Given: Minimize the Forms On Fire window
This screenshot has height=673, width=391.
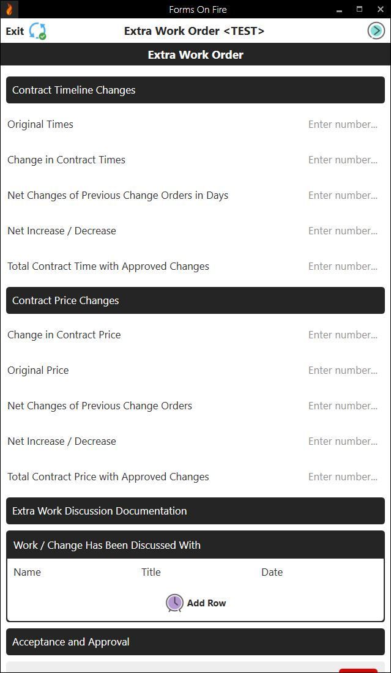Looking at the screenshot, I should [x=339, y=9].
